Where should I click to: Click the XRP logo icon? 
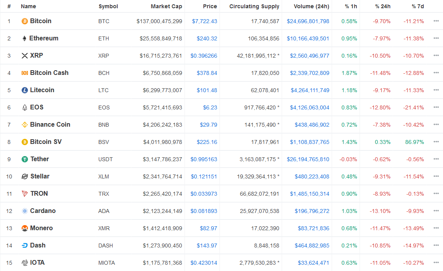[24, 56]
